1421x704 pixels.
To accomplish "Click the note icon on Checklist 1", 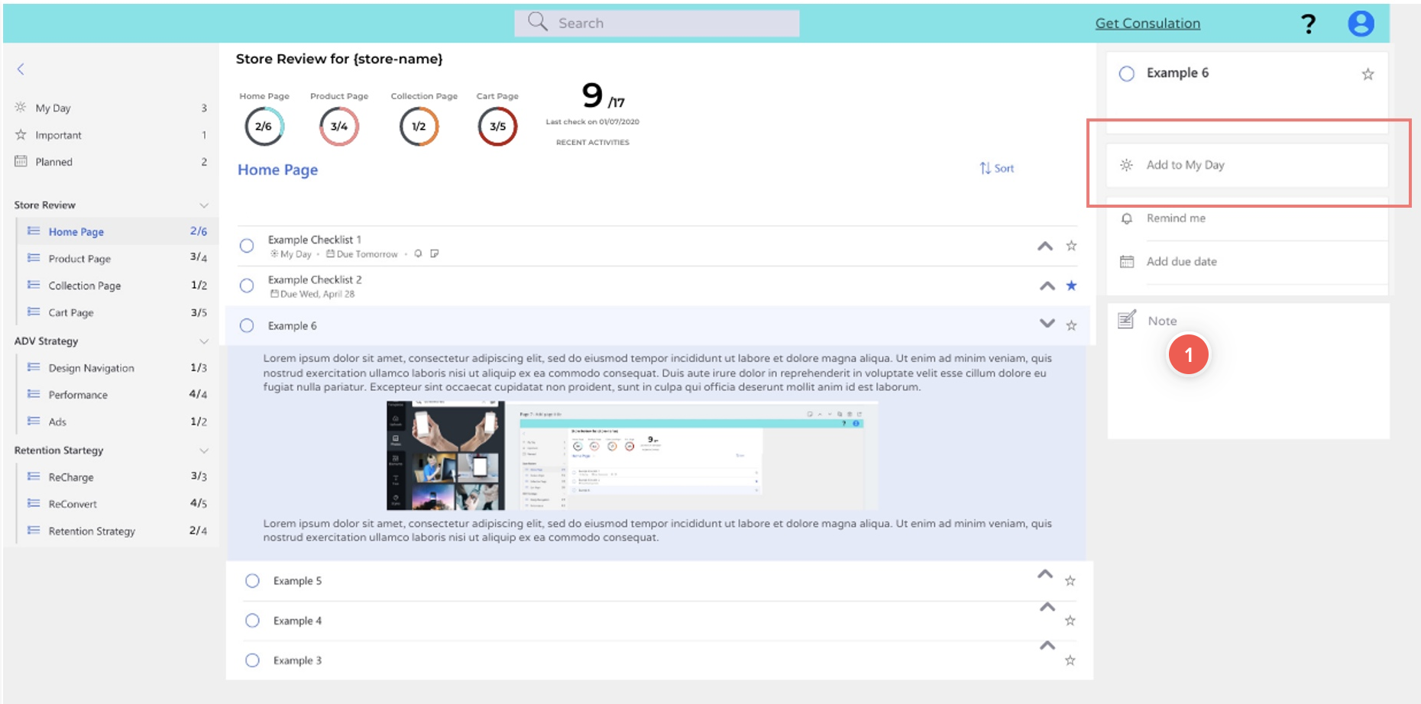I will [434, 254].
